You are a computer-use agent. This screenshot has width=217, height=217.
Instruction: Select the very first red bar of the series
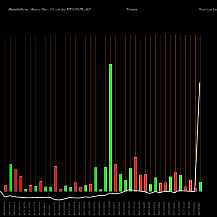pyautogui.click(x=6, y=188)
